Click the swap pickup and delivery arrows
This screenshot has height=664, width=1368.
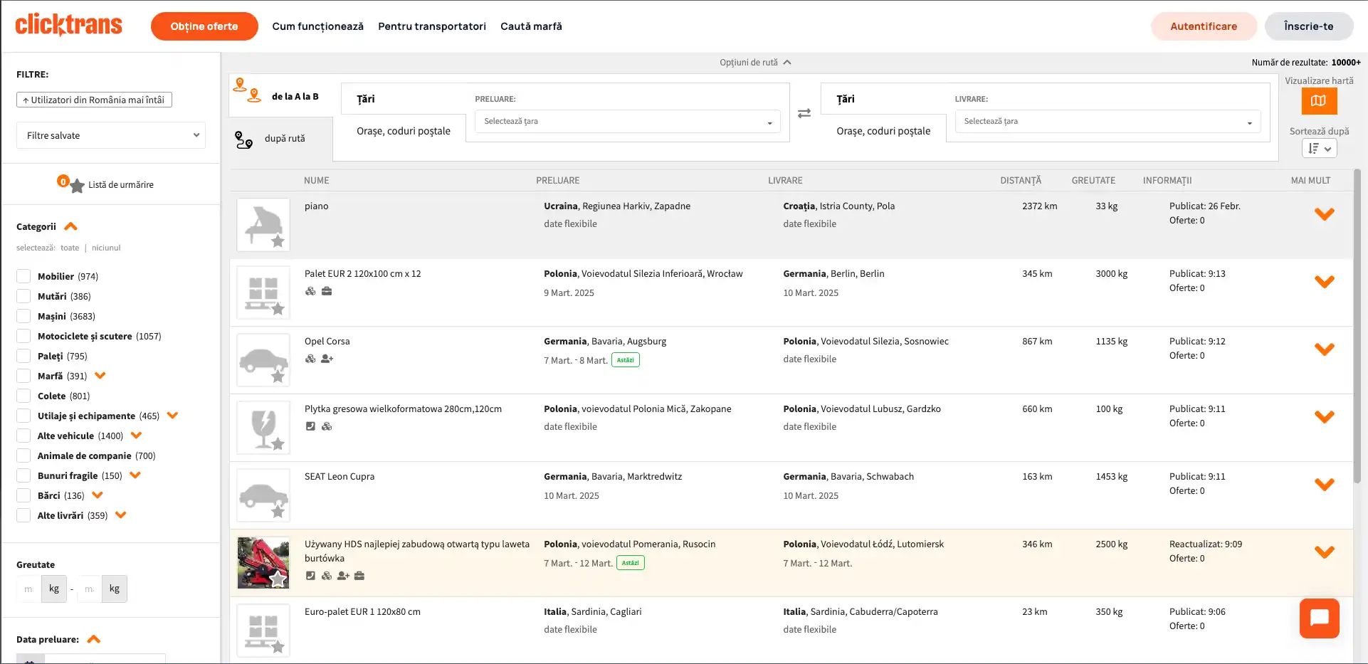click(x=804, y=113)
